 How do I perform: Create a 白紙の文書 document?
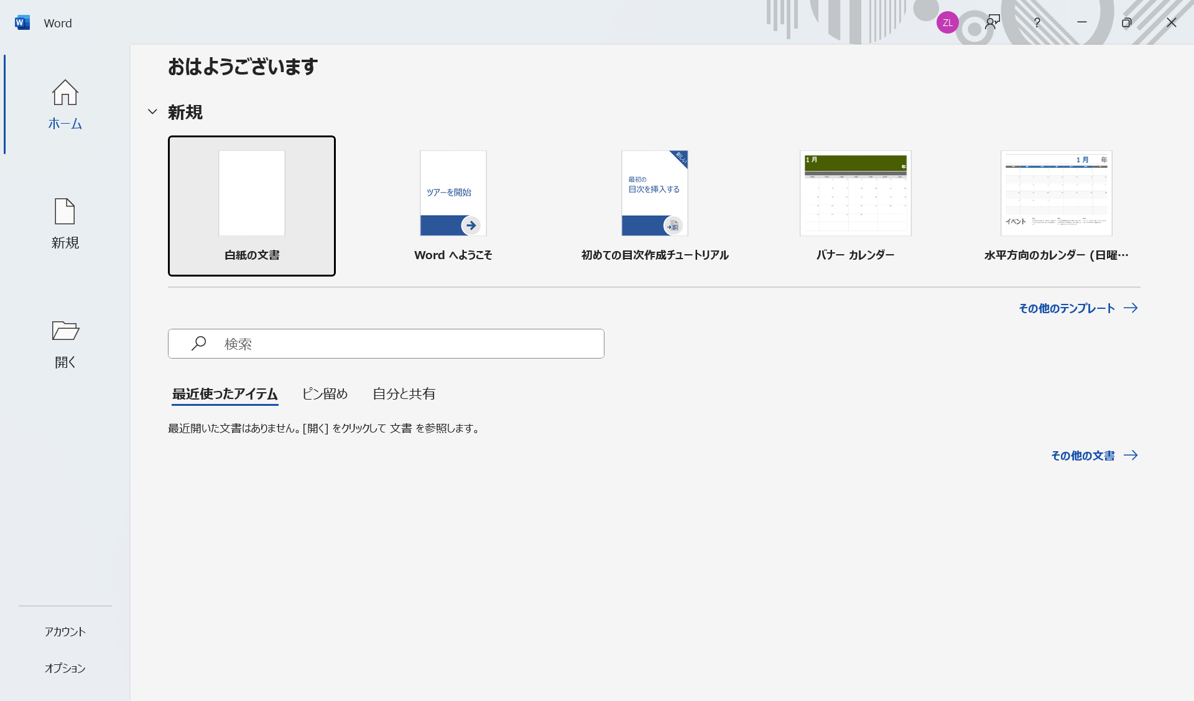coord(251,206)
